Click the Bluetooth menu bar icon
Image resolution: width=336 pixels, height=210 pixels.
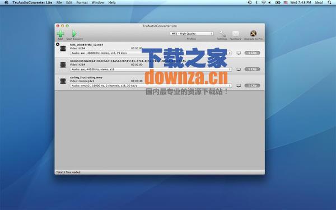click(x=256, y=3)
